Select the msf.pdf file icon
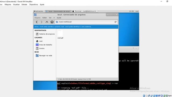Screen dimensions: 172x97 point(60,33)
